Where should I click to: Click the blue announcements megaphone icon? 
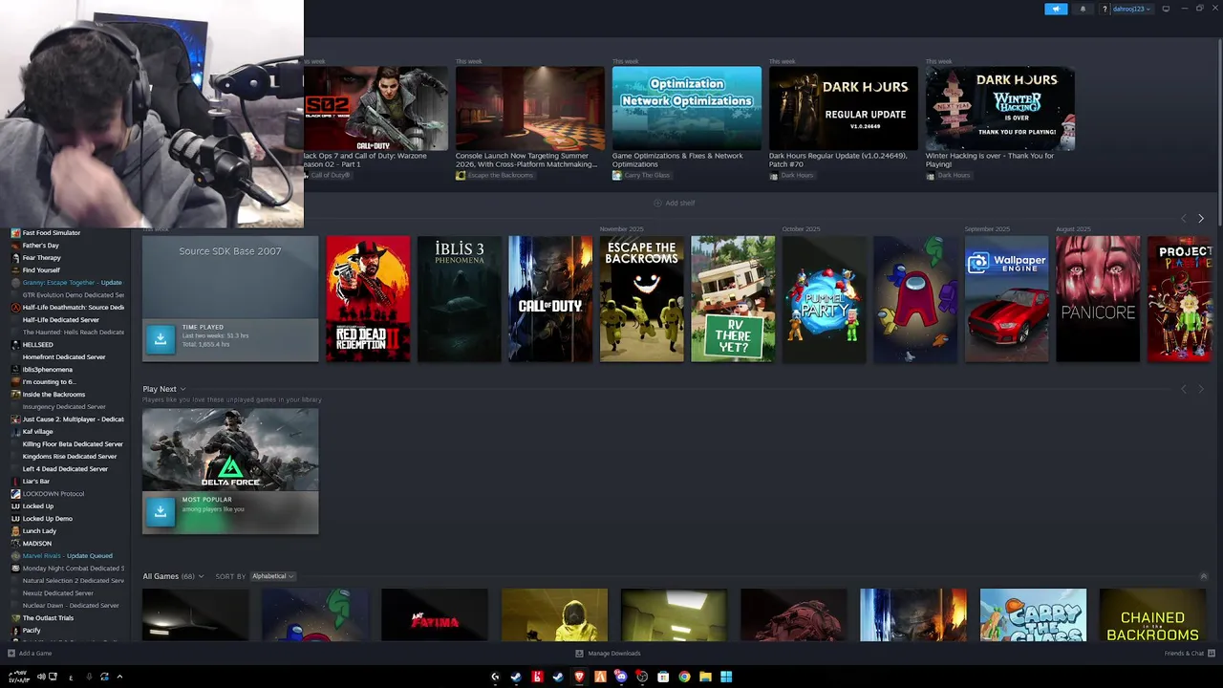click(x=1056, y=9)
